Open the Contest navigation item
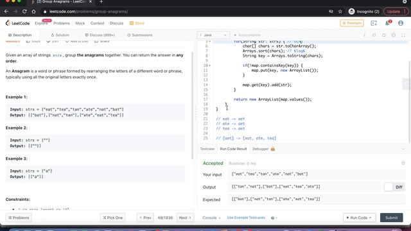Image resolution: width=411 pixels, height=231 pixels. (x=97, y=23)
